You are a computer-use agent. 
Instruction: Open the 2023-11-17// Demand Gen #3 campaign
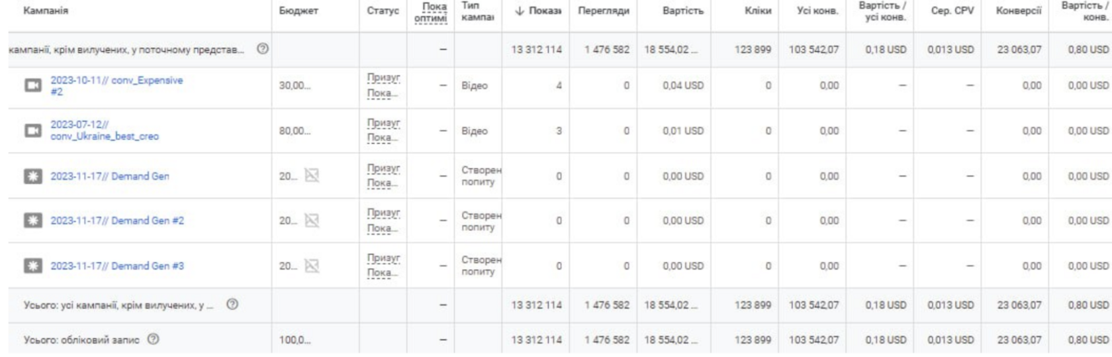(117, 266)
